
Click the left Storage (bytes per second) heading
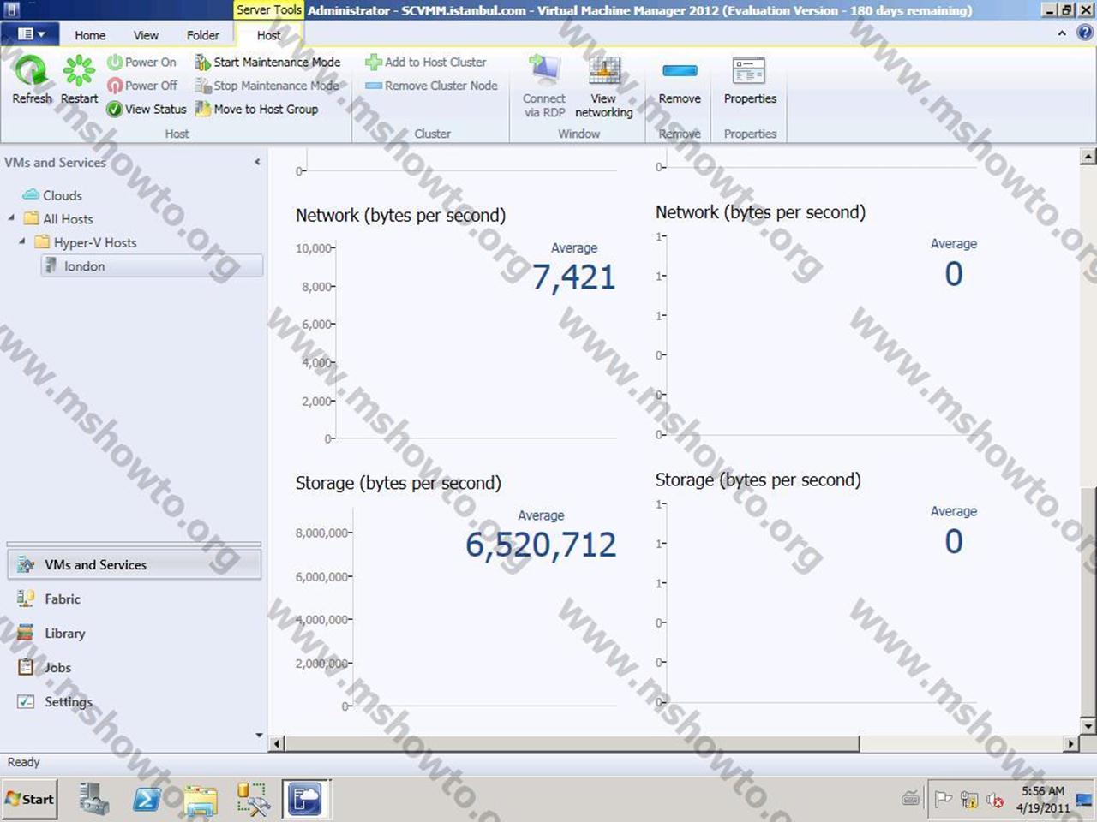tap(398, 483)
